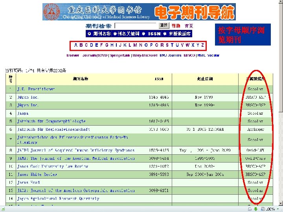Open the EBSCO database link
Screen dimensions: 283x212
189,55
